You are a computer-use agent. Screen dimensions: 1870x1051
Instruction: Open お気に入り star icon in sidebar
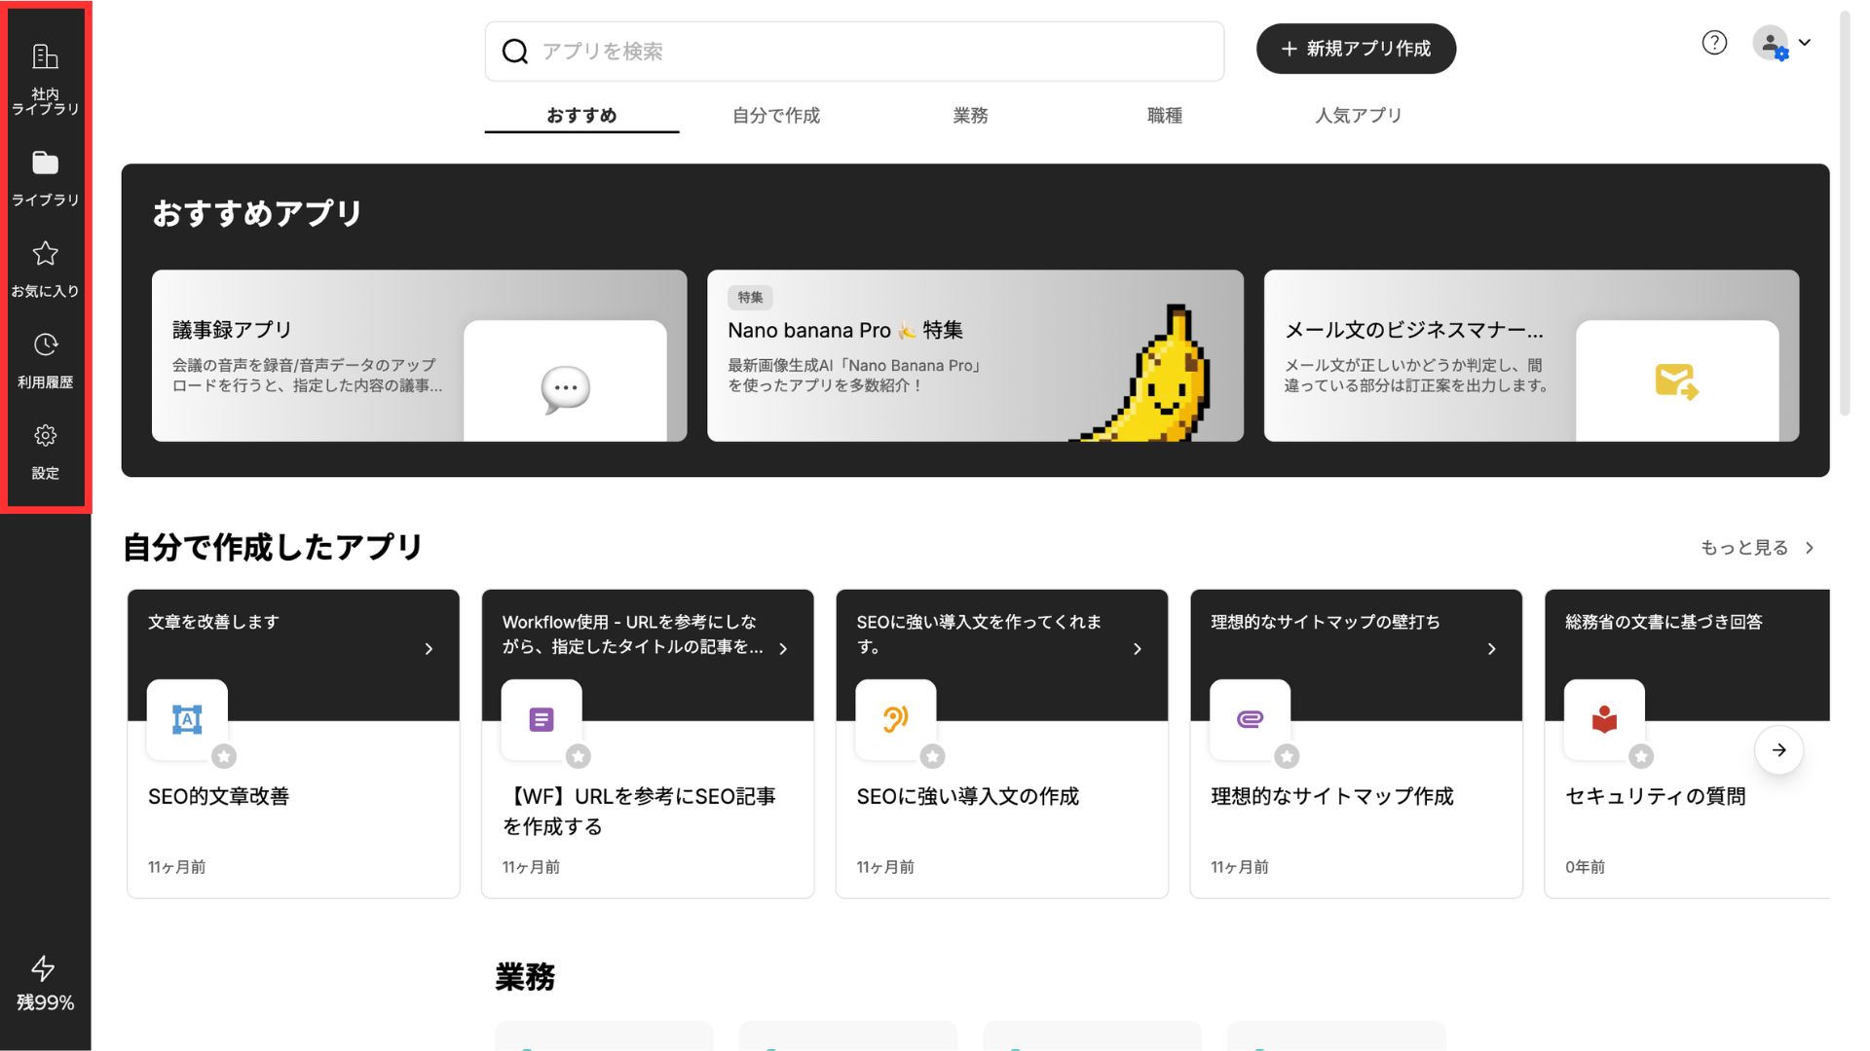pyautogui.click(x=45, y=254)
